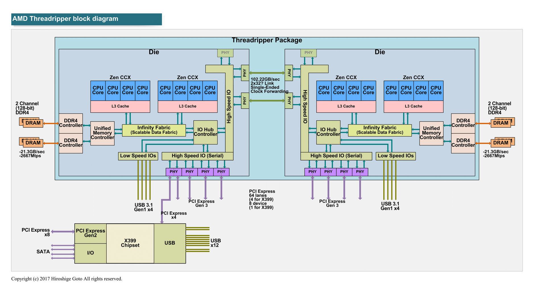Select the "PCI Express 64 lanes" note

(262, 199)
